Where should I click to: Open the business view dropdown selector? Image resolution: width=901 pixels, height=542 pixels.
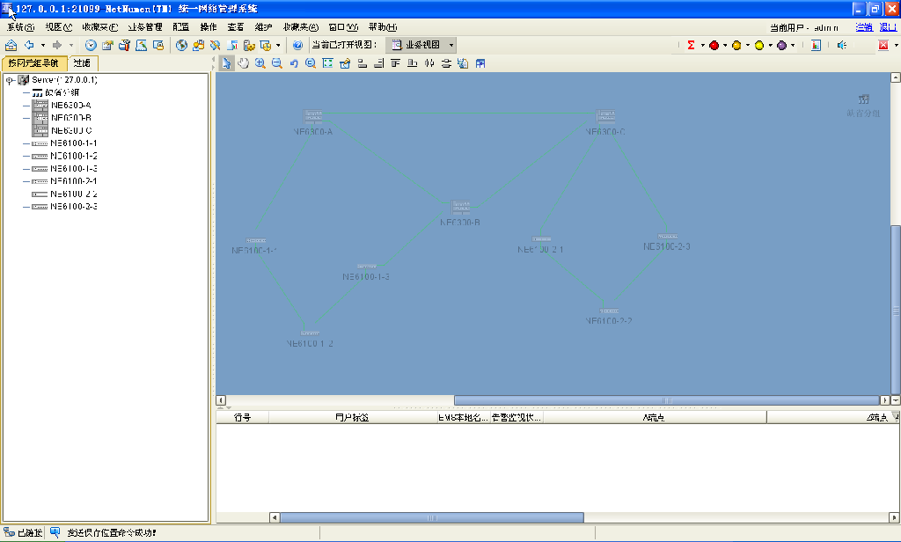(x=422, y=45)
